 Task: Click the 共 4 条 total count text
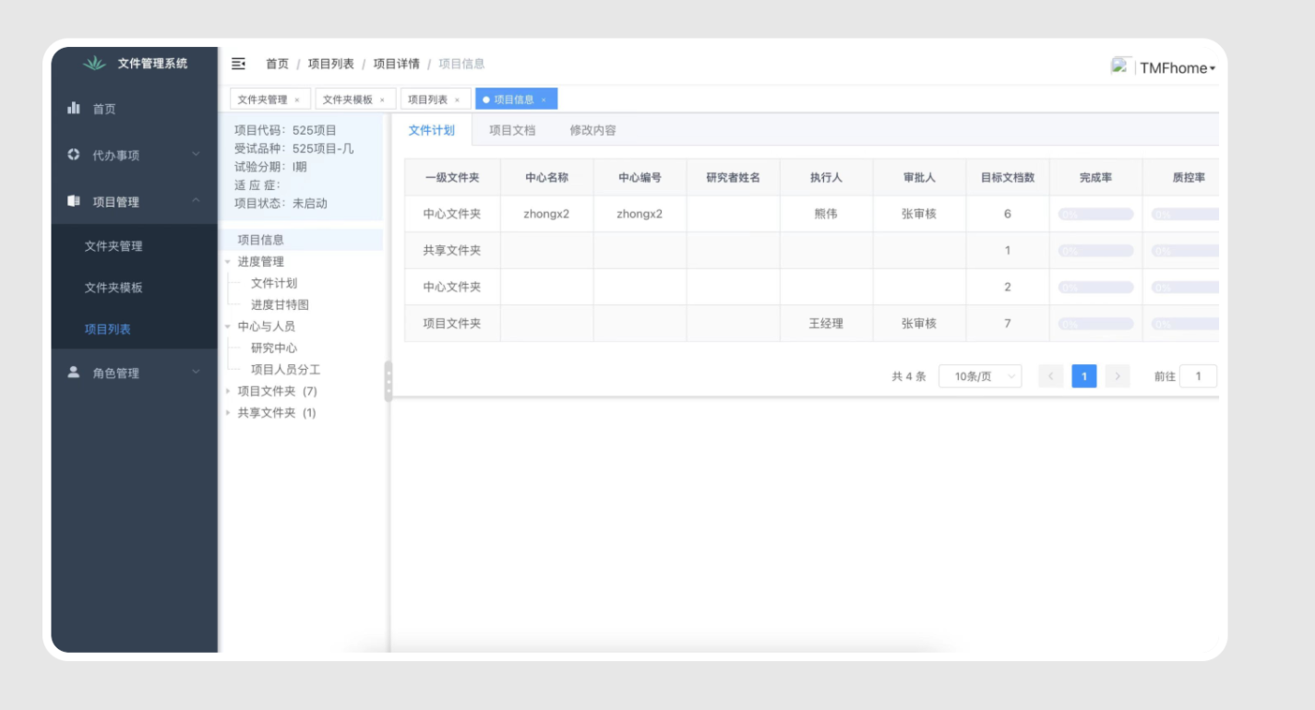[909, 376]
